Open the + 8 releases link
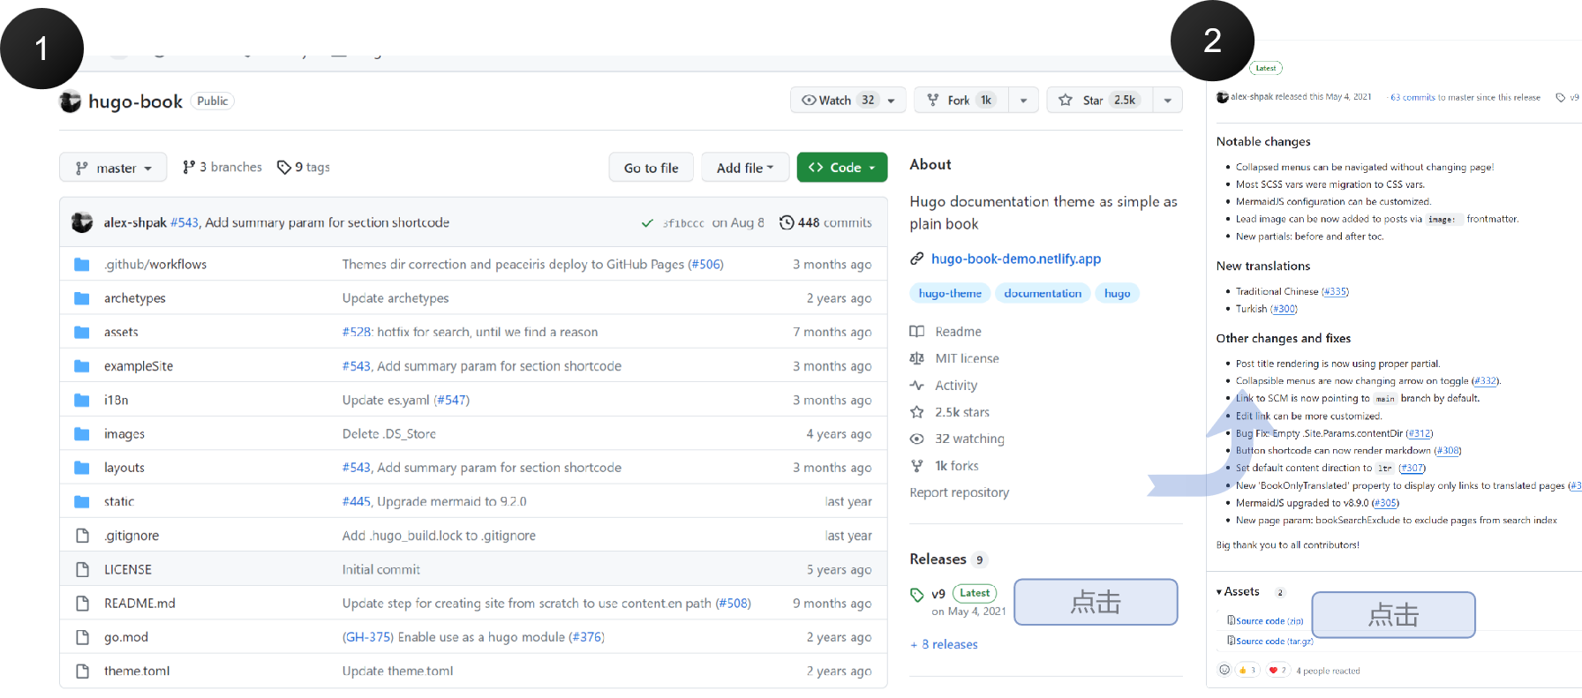This screenshot has width=1582, height=698. click(x=945, y=644)
